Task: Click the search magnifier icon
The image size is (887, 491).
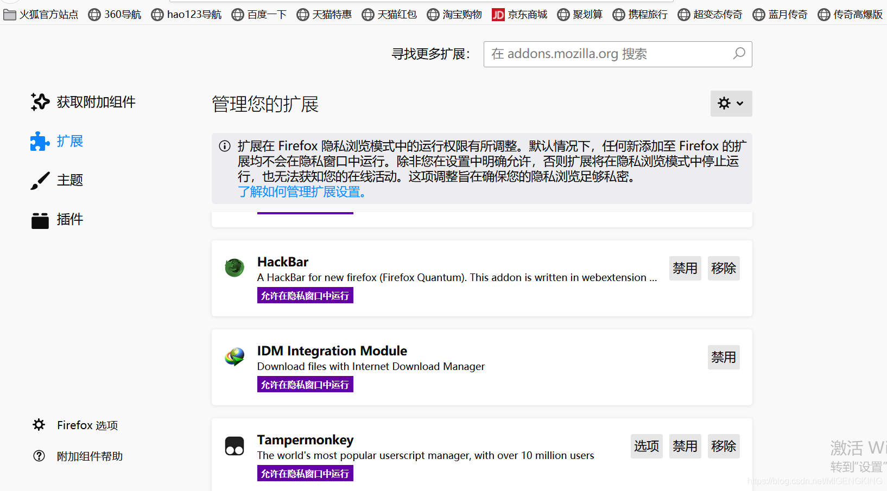Action: point(739,54)
